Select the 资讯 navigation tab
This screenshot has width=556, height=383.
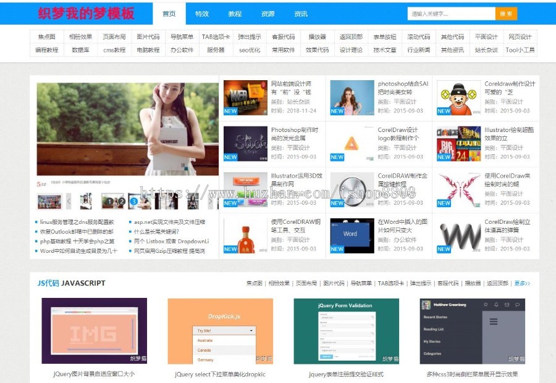pyautogui.click(x=301, y=14)
